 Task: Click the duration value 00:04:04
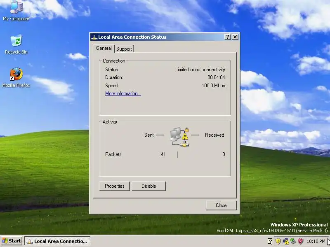(x=216, y=77)
